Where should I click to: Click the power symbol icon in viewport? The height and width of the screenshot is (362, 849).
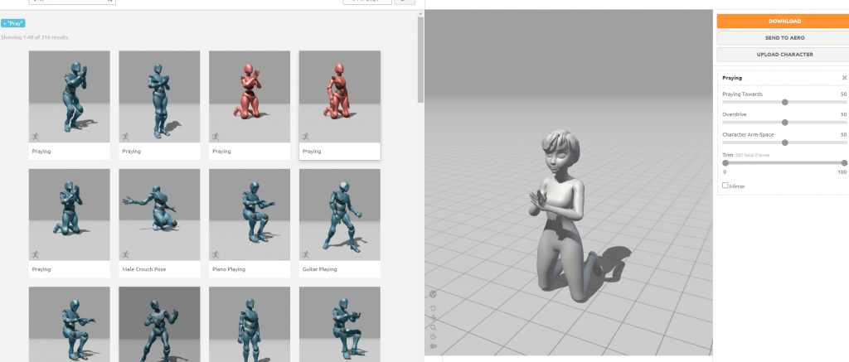[x=433, y=336]
